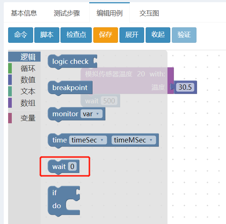Click the 0 field in wait block

(x=72, y=166)
